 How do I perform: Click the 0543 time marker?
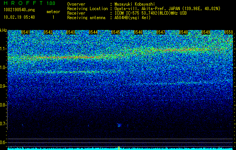tap(71, 32)
